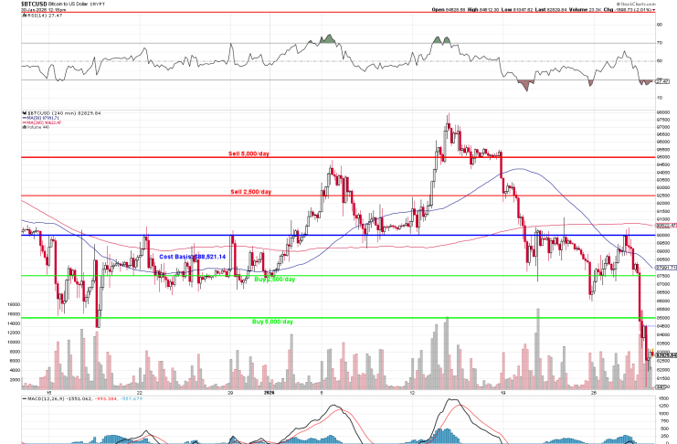Click the '22' date axis marker
The height and width of the screenshot is (444, 677).
pyautogui.click(x=139, y=392)
